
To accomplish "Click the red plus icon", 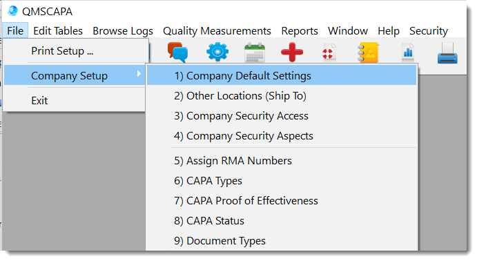I will [x=292, y=52].
